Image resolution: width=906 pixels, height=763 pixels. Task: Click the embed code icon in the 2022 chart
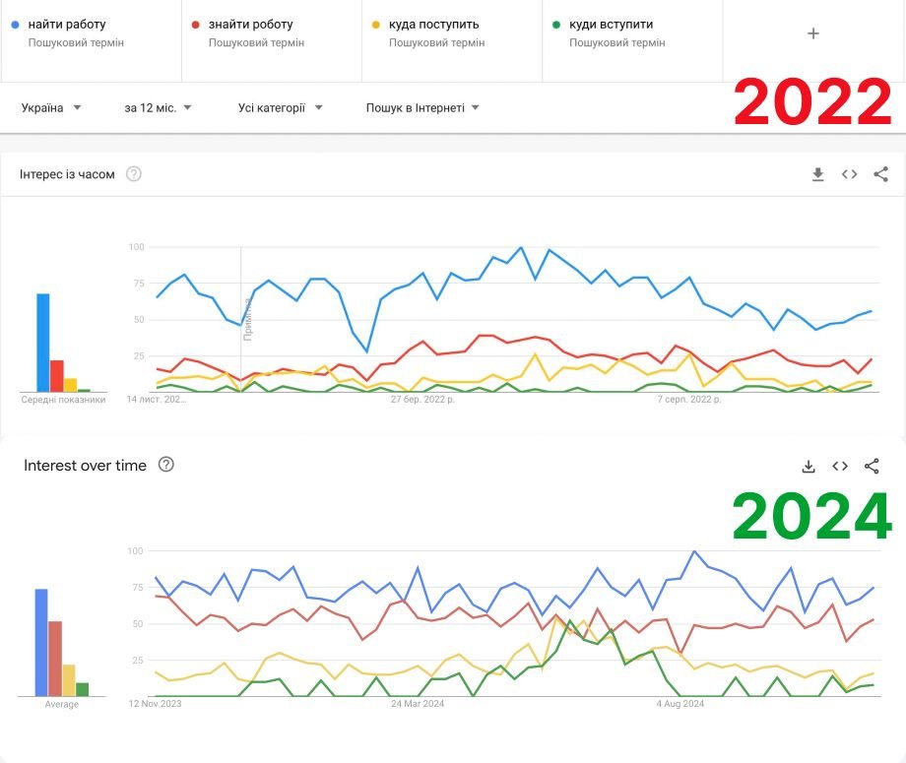[849, 174]
